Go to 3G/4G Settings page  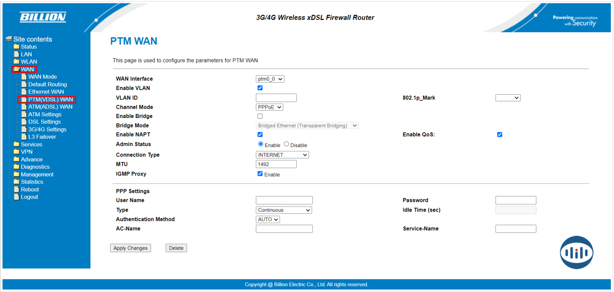[x=47, y=130]
